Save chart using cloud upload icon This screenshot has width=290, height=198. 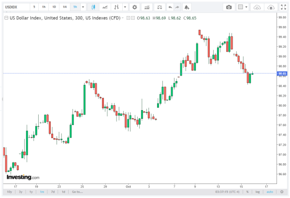pos(271,7)
